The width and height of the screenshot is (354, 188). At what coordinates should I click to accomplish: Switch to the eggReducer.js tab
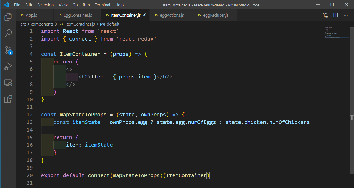click(215, 15)
